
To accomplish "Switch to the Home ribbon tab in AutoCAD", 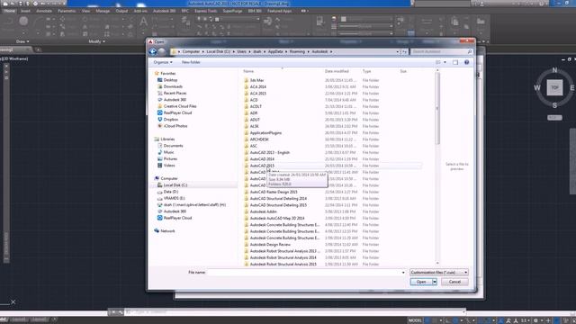I will 10,11.
